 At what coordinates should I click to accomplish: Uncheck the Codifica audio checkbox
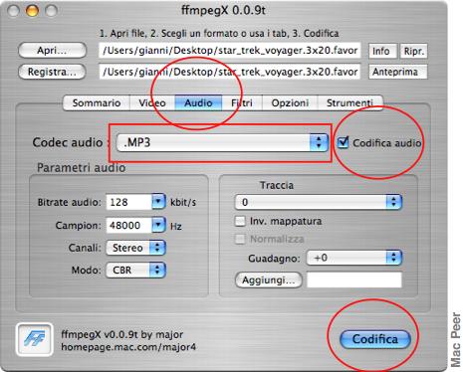(343, 142)
